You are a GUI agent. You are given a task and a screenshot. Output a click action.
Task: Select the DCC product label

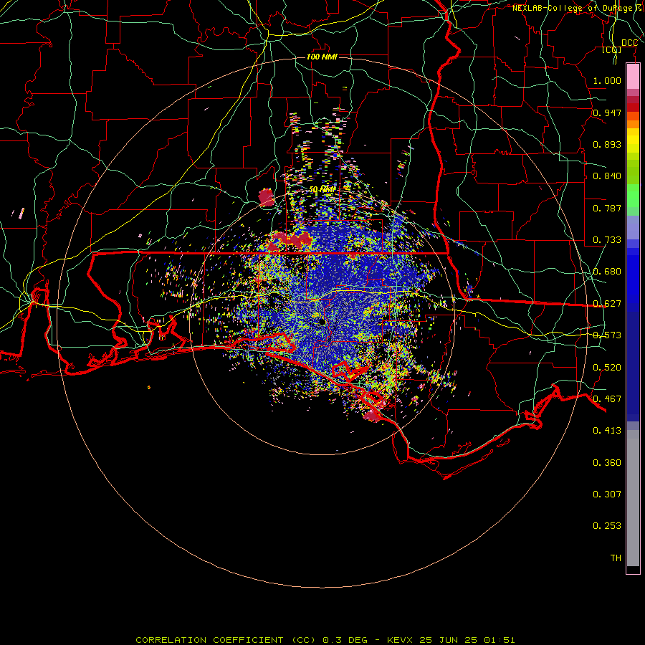pos(629,43)
